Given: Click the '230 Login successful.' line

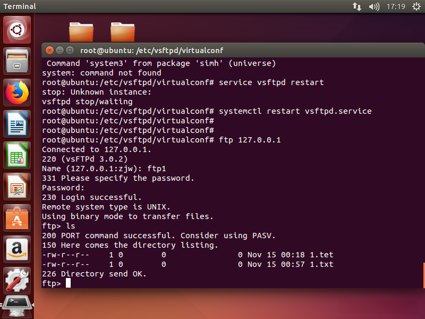Looking at the screenshot, I should [91, 197].
